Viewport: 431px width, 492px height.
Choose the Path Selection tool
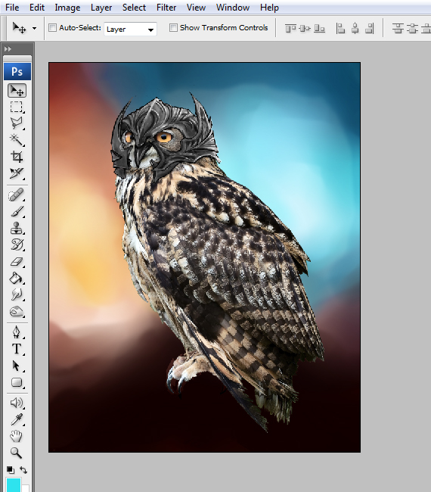point(17,366)
